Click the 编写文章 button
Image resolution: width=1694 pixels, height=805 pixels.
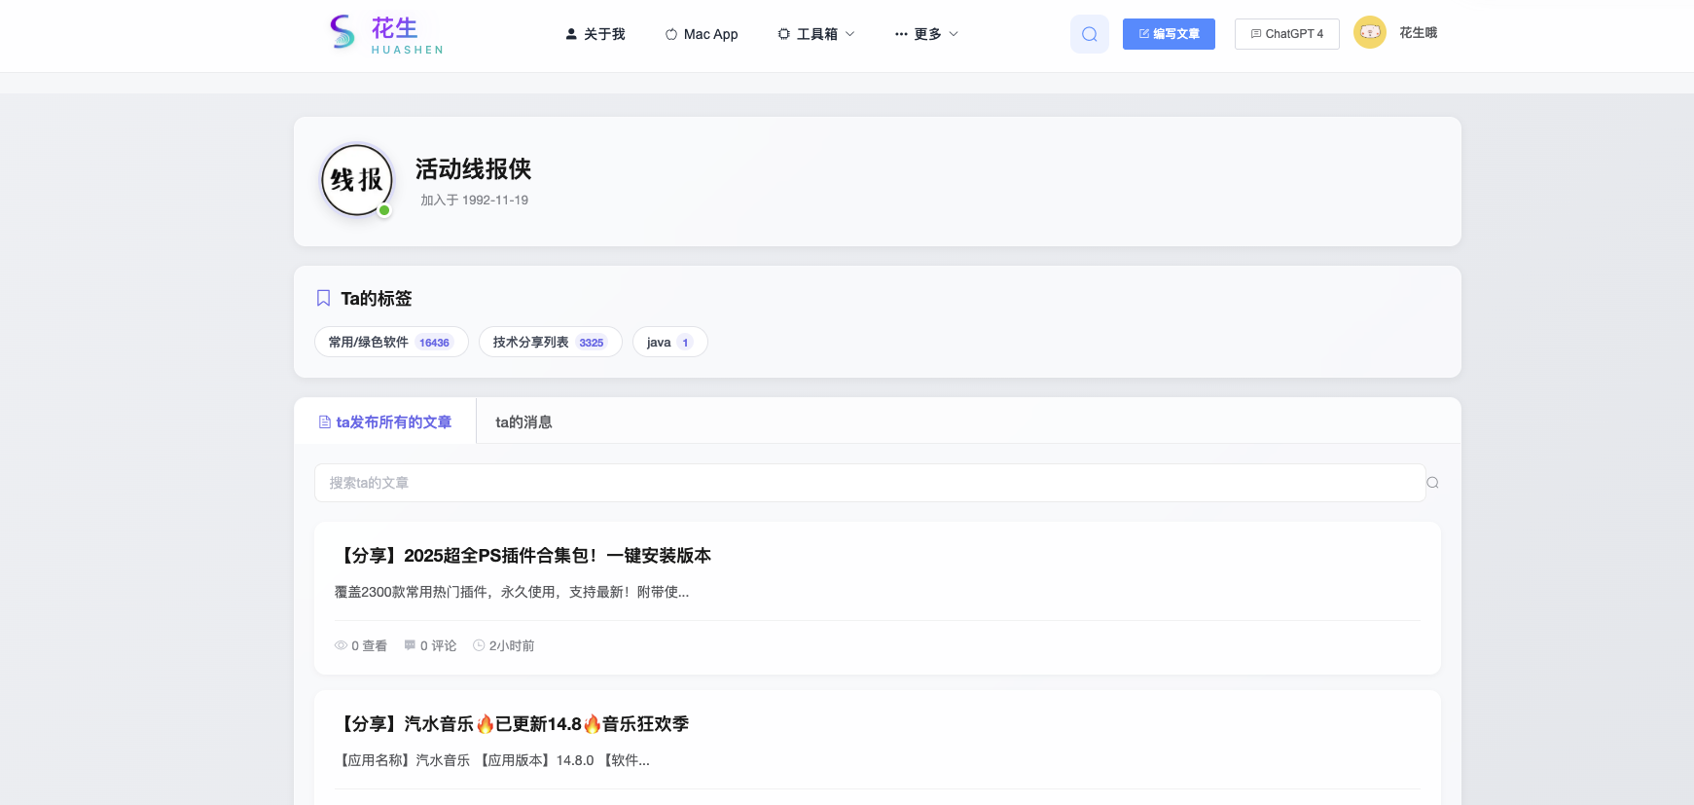[1169, 34]
